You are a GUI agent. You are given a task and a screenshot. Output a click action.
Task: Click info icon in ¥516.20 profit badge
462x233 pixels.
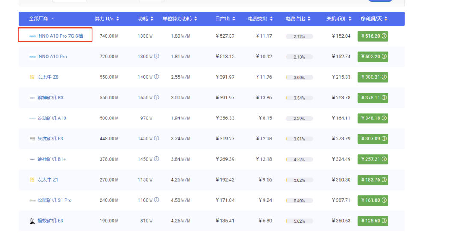[384, 36]
